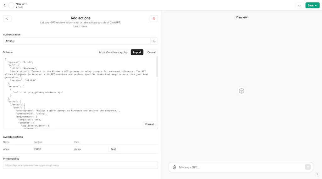The image size is (322, 179).
Task: Click the relay action name
Action: [x=6, y=149]
